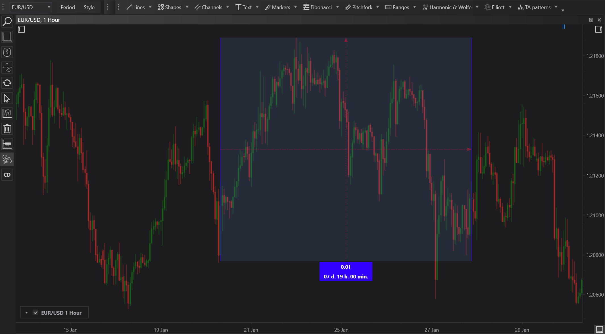Screen dimensions: 605x334
Task: Click the hand drawing tool icon
Action: pyautogui.click(x=7, y=160)
